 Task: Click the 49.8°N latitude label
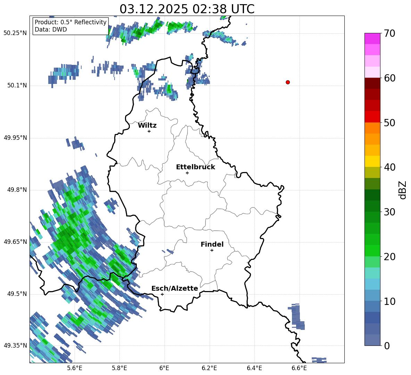(x=17, y=190)
